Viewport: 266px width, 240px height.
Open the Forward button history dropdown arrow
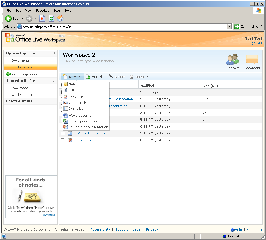pos(35,19)
